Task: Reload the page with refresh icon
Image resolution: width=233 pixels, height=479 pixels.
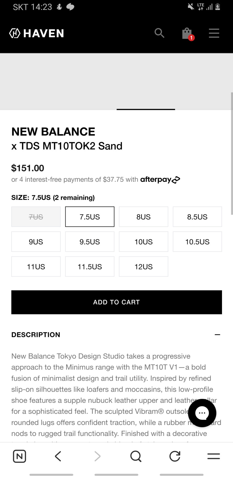Action: 175,456
